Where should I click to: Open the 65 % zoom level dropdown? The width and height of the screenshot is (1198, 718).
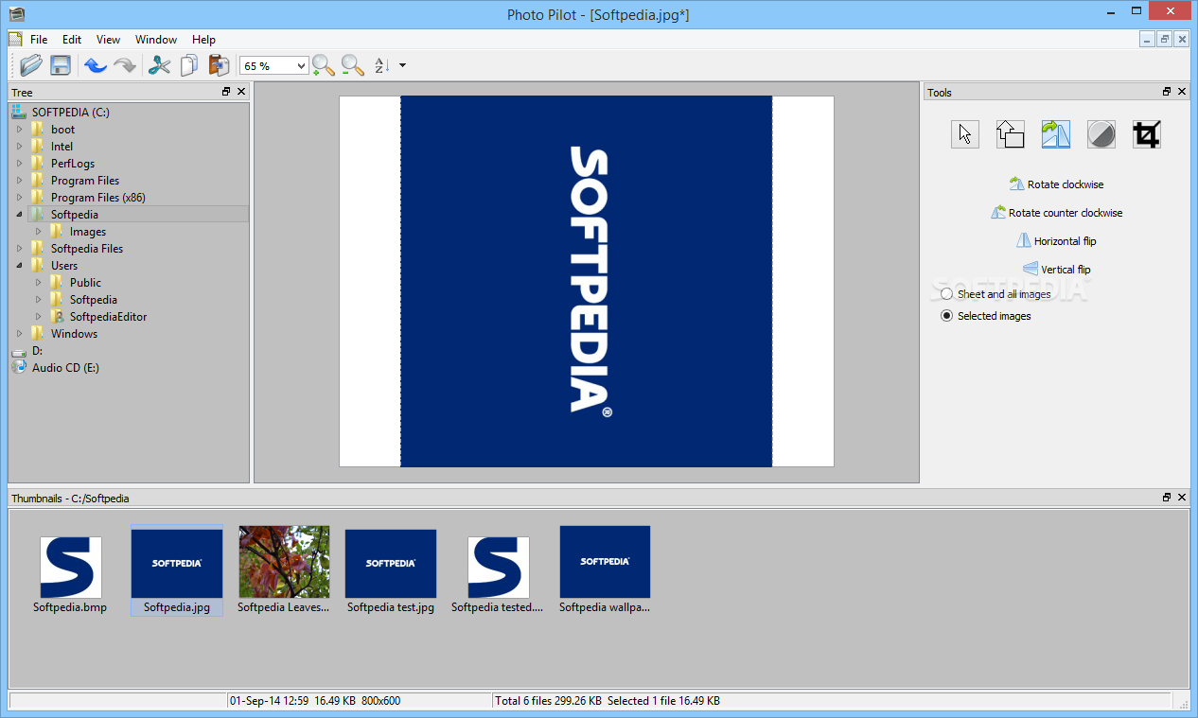pos(302,65)
